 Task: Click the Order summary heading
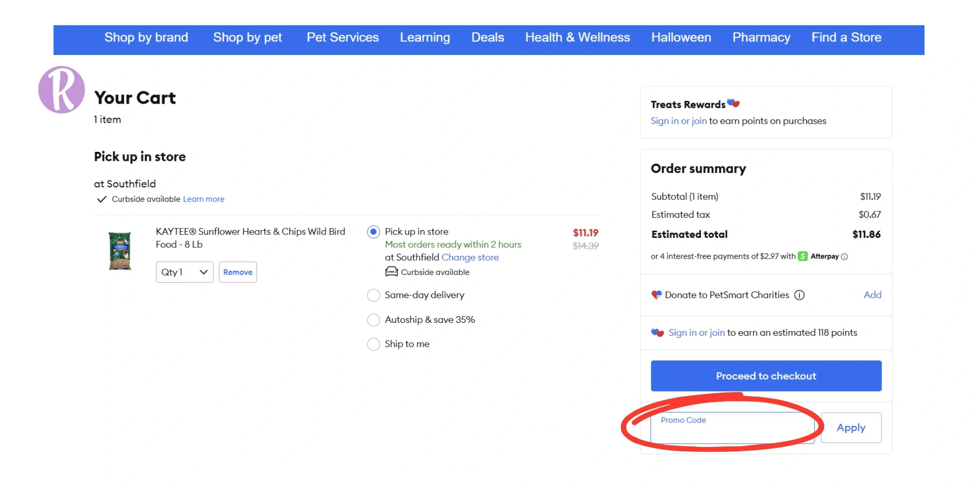(698, 169)
